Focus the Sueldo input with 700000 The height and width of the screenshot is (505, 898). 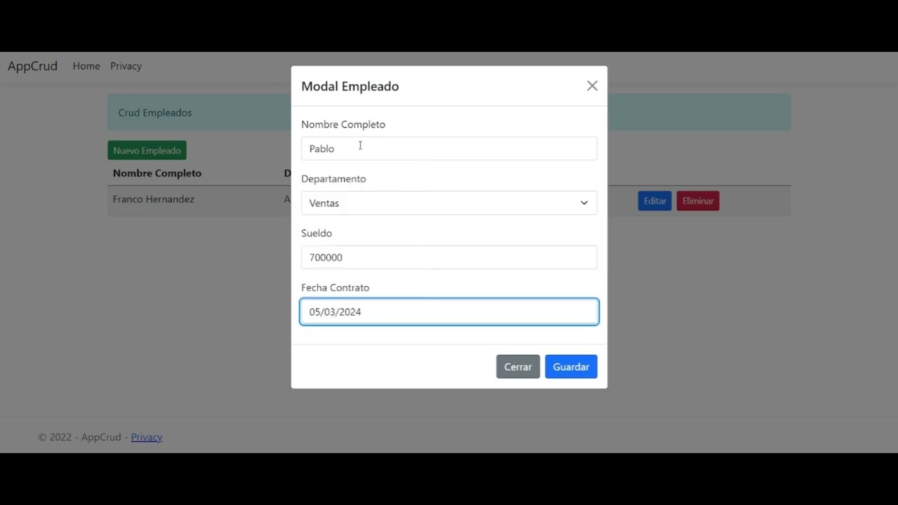(x=449, y=257)
